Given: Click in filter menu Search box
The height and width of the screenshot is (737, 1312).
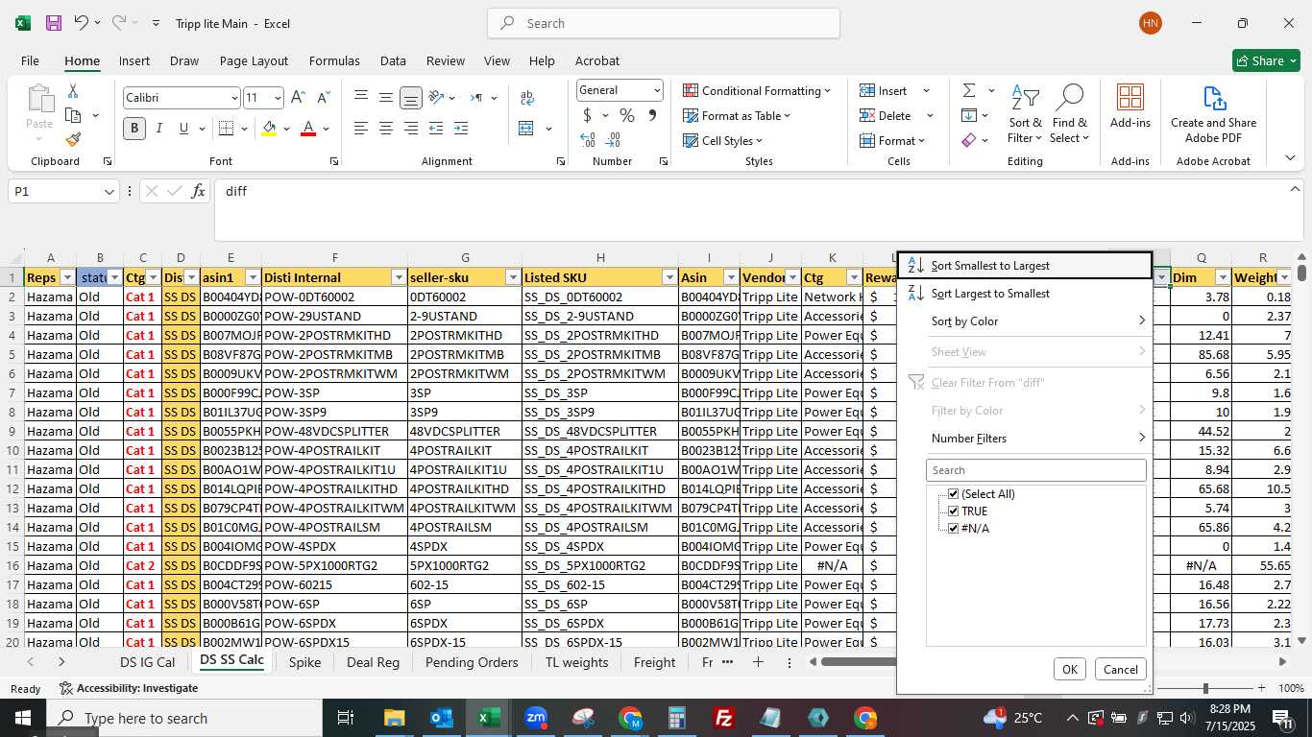Looking at the screenshot, I should 1035,470.
